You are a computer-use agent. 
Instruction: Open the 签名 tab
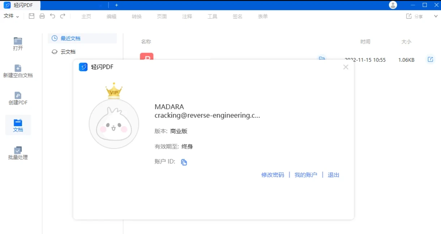click(x=237, y=17)
